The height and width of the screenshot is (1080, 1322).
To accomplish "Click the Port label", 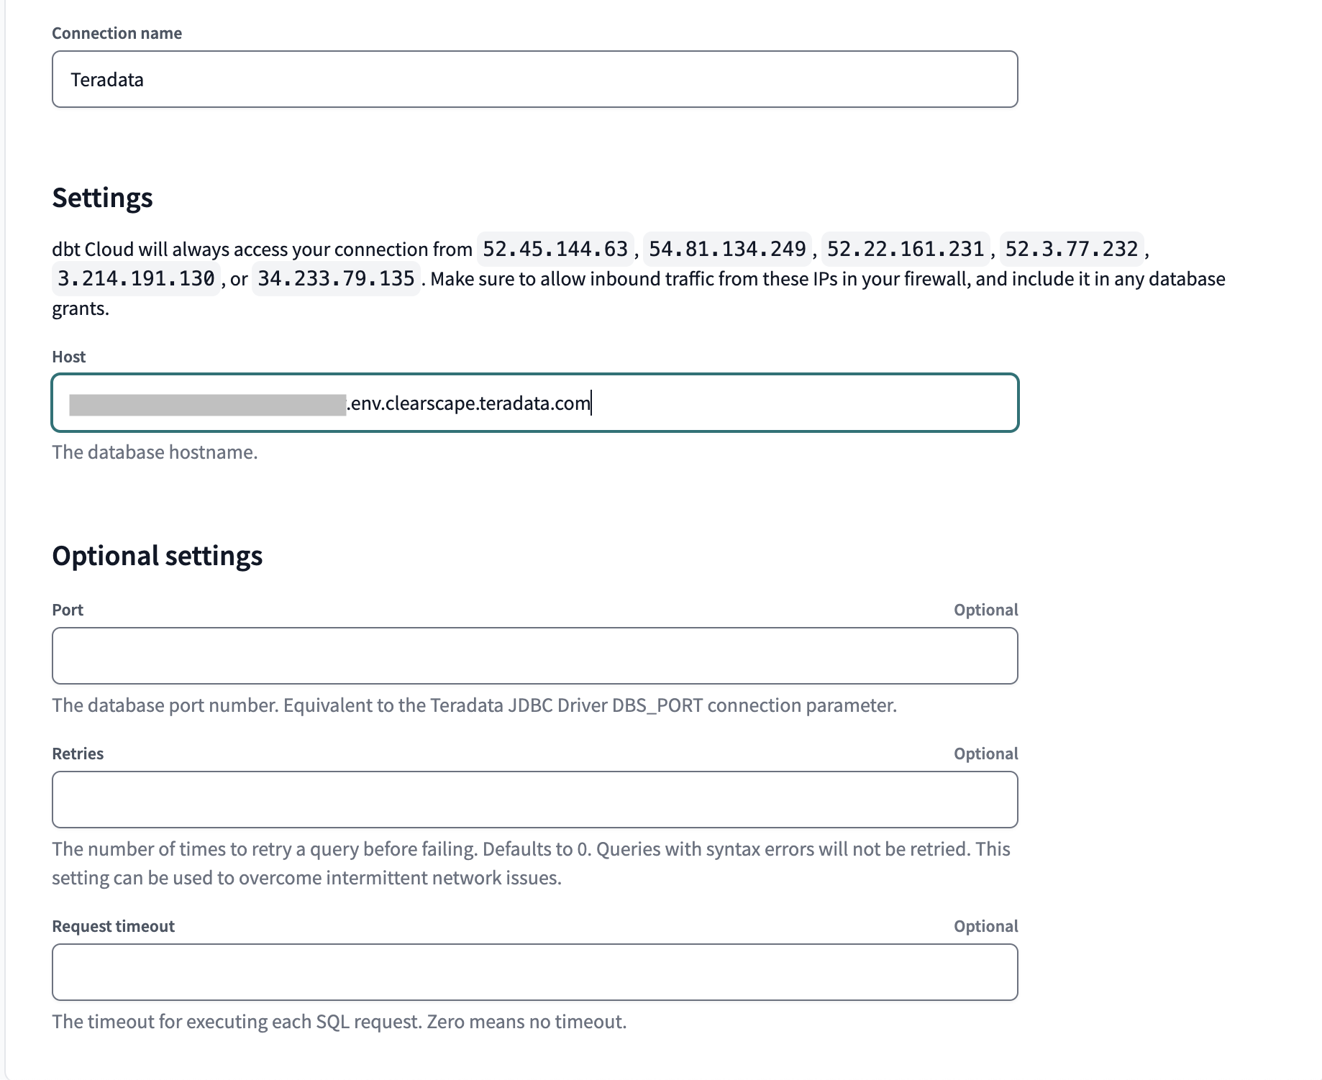I will click(x=67, y=609).
